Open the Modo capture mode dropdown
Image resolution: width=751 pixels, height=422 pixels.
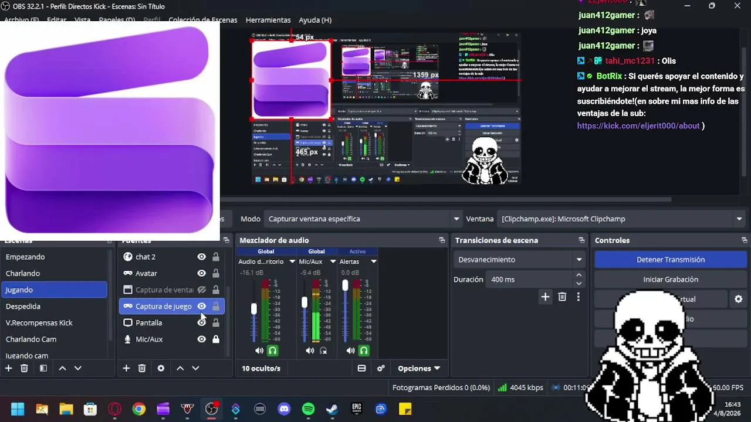coord(362,219)
